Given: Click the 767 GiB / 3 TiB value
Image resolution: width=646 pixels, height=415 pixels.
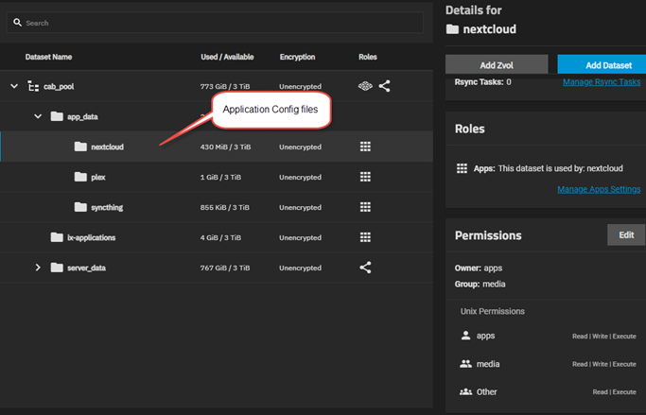Looking at the screenshot, I should tap(225, 268).
